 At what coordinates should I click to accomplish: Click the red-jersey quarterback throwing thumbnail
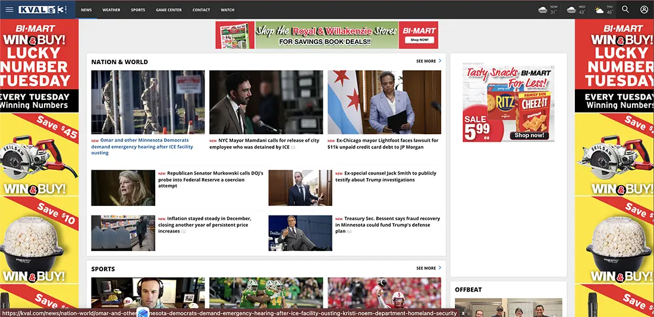coord(384,293)
